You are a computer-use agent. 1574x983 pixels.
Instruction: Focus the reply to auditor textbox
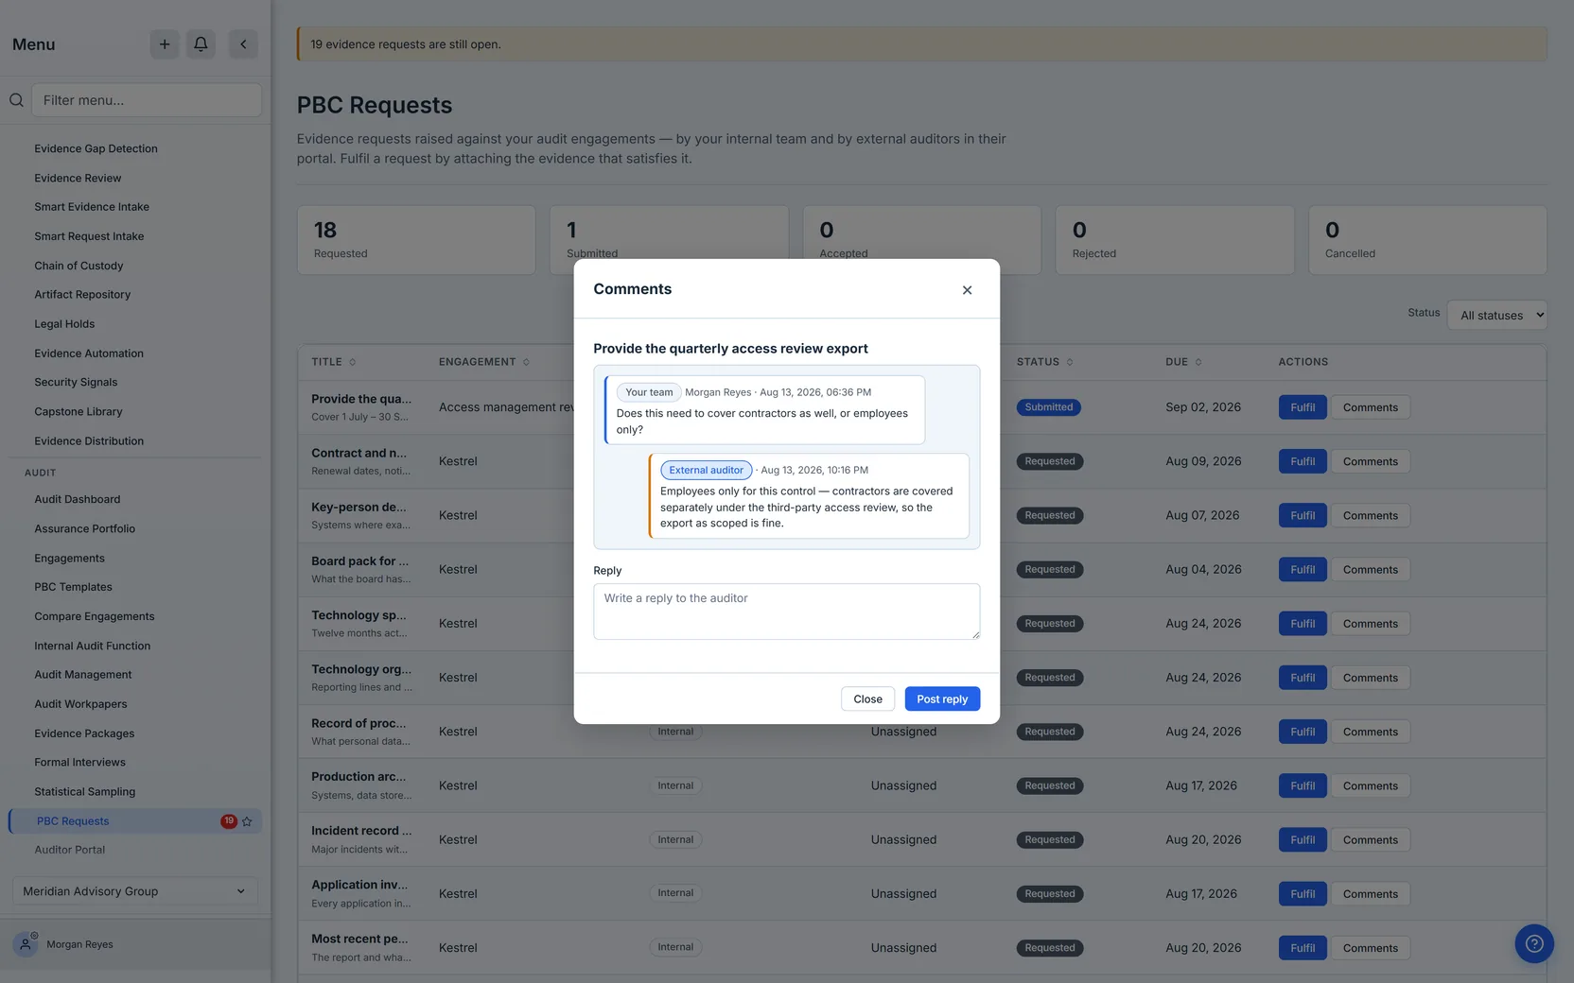point(786,612)
